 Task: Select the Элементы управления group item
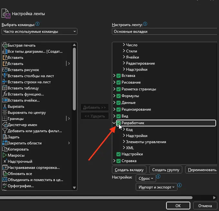click(146, 142)
